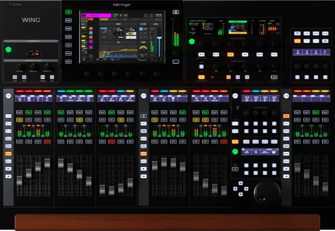Push the round white button atop the leftmost side column
This screenshot has height=231, width=335.
click(x=8, y=96)
